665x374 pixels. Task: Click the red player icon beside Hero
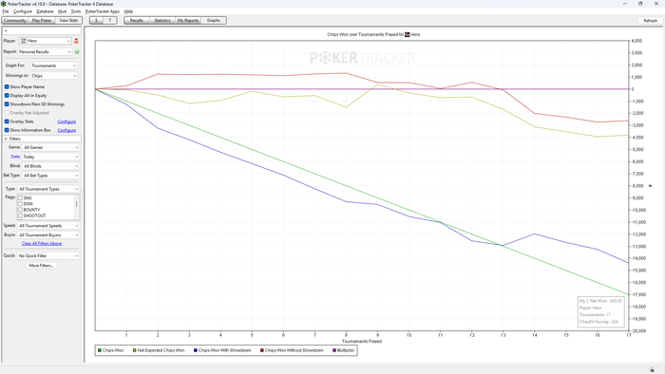tap(76, 41)
